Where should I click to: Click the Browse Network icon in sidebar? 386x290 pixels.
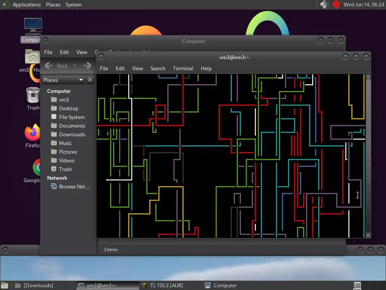[x=54, y=187]
